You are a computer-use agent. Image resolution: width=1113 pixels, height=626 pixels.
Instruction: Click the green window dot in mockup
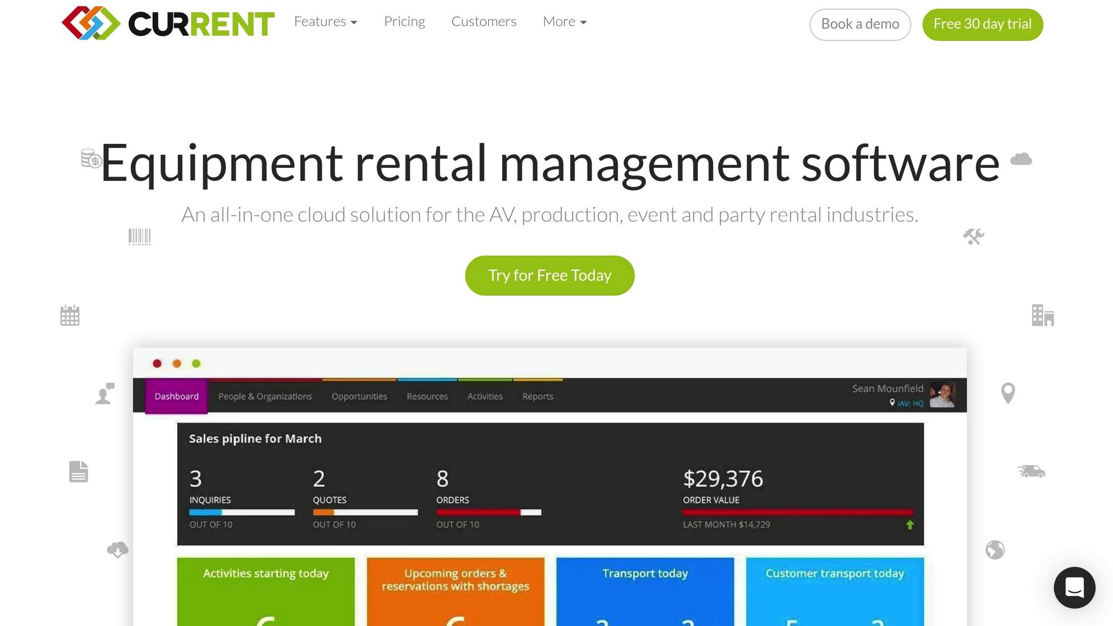[x=196, y=364]
